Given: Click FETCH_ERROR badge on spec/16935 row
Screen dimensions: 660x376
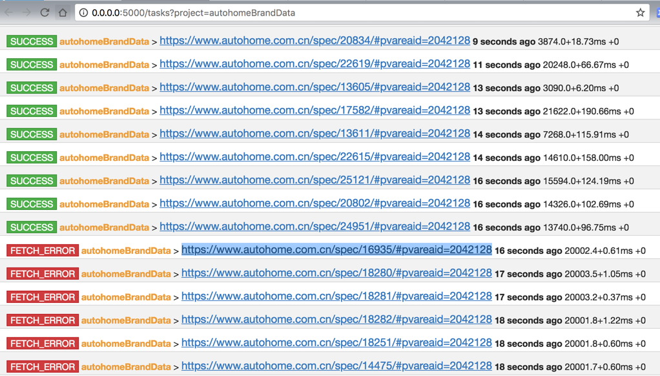Looking at the screenshot, I should click(43, 251).
